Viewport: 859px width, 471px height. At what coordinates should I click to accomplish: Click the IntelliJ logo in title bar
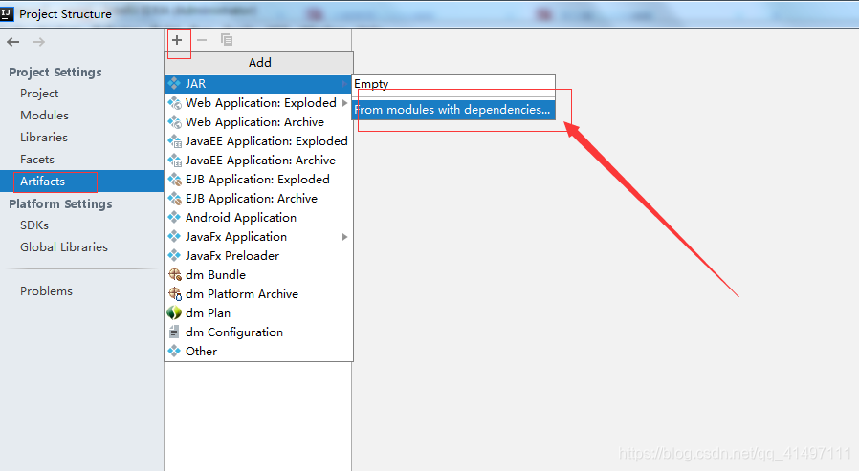click(7, 13)
